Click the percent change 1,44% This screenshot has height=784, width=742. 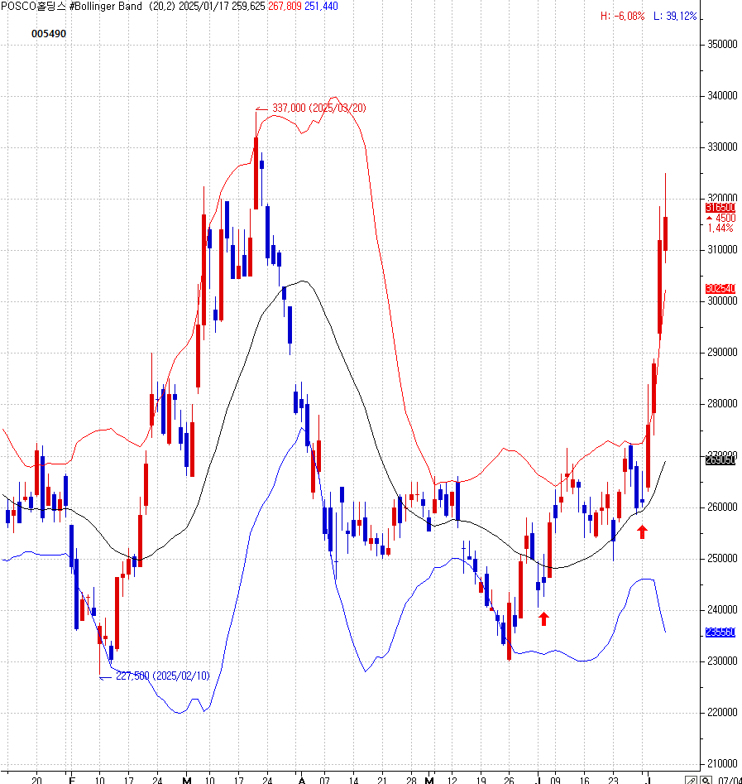pos(720,228)
